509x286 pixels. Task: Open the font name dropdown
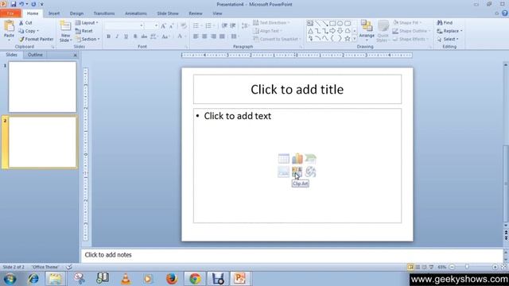(x=142, y=25)
